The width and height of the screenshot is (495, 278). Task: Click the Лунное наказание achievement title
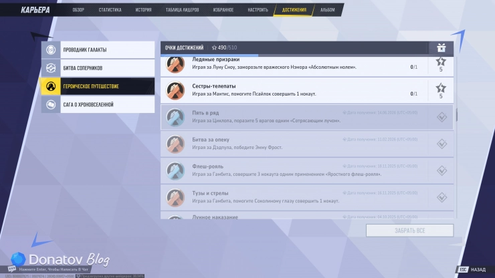(215, 217)
